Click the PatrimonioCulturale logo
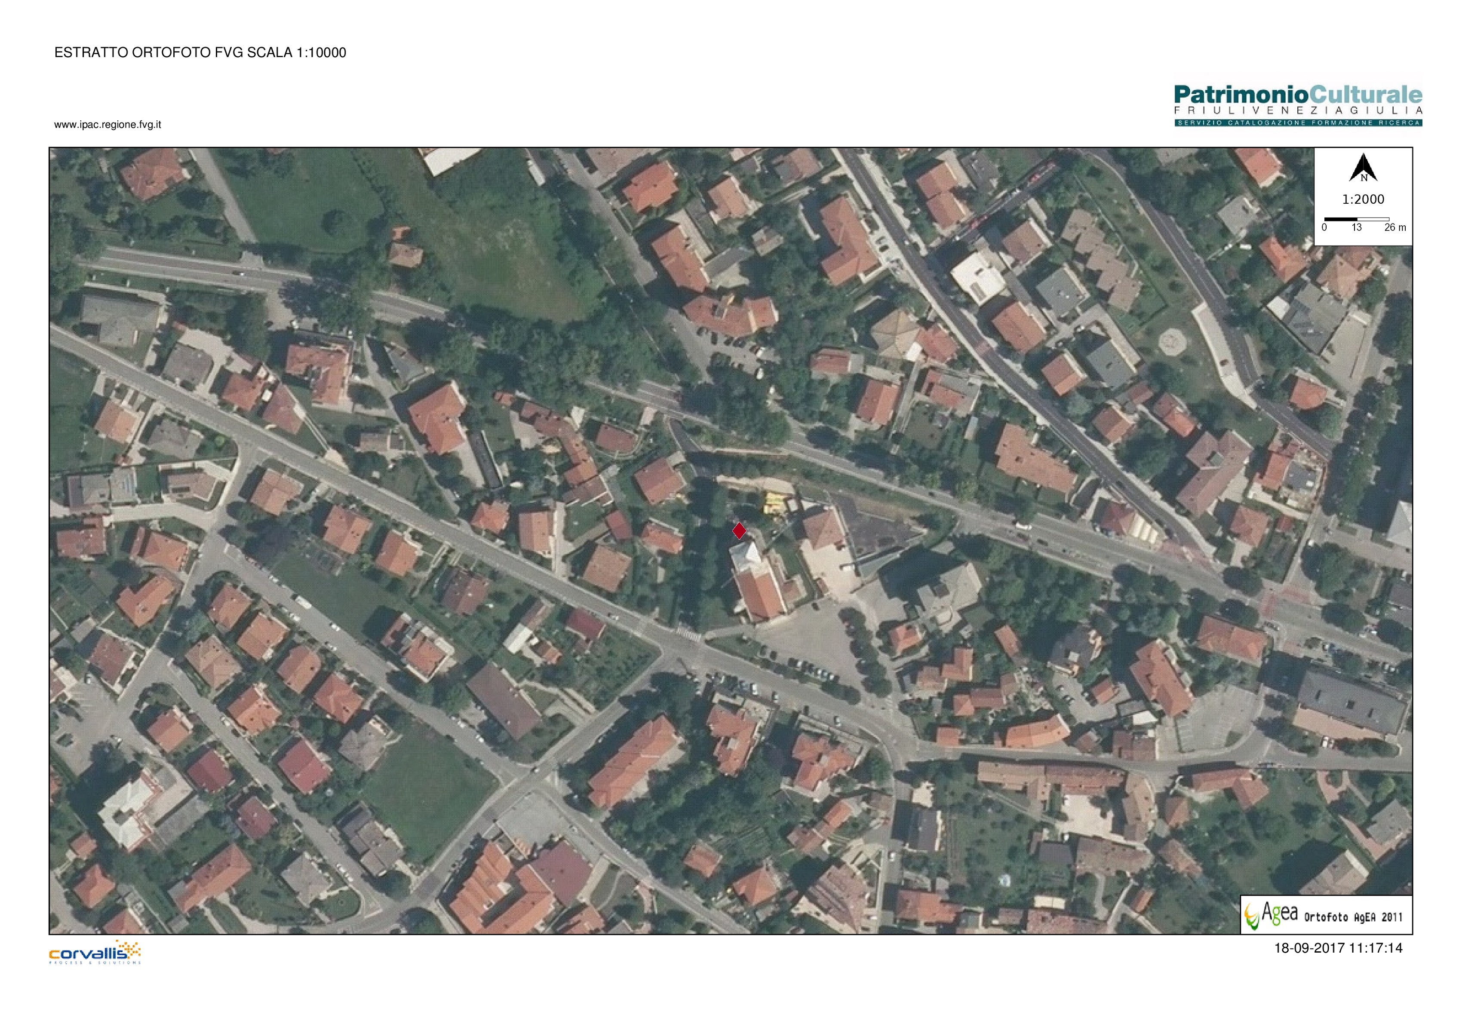This screenshot has height=1033, width=1462. (x=1298, y=106)
